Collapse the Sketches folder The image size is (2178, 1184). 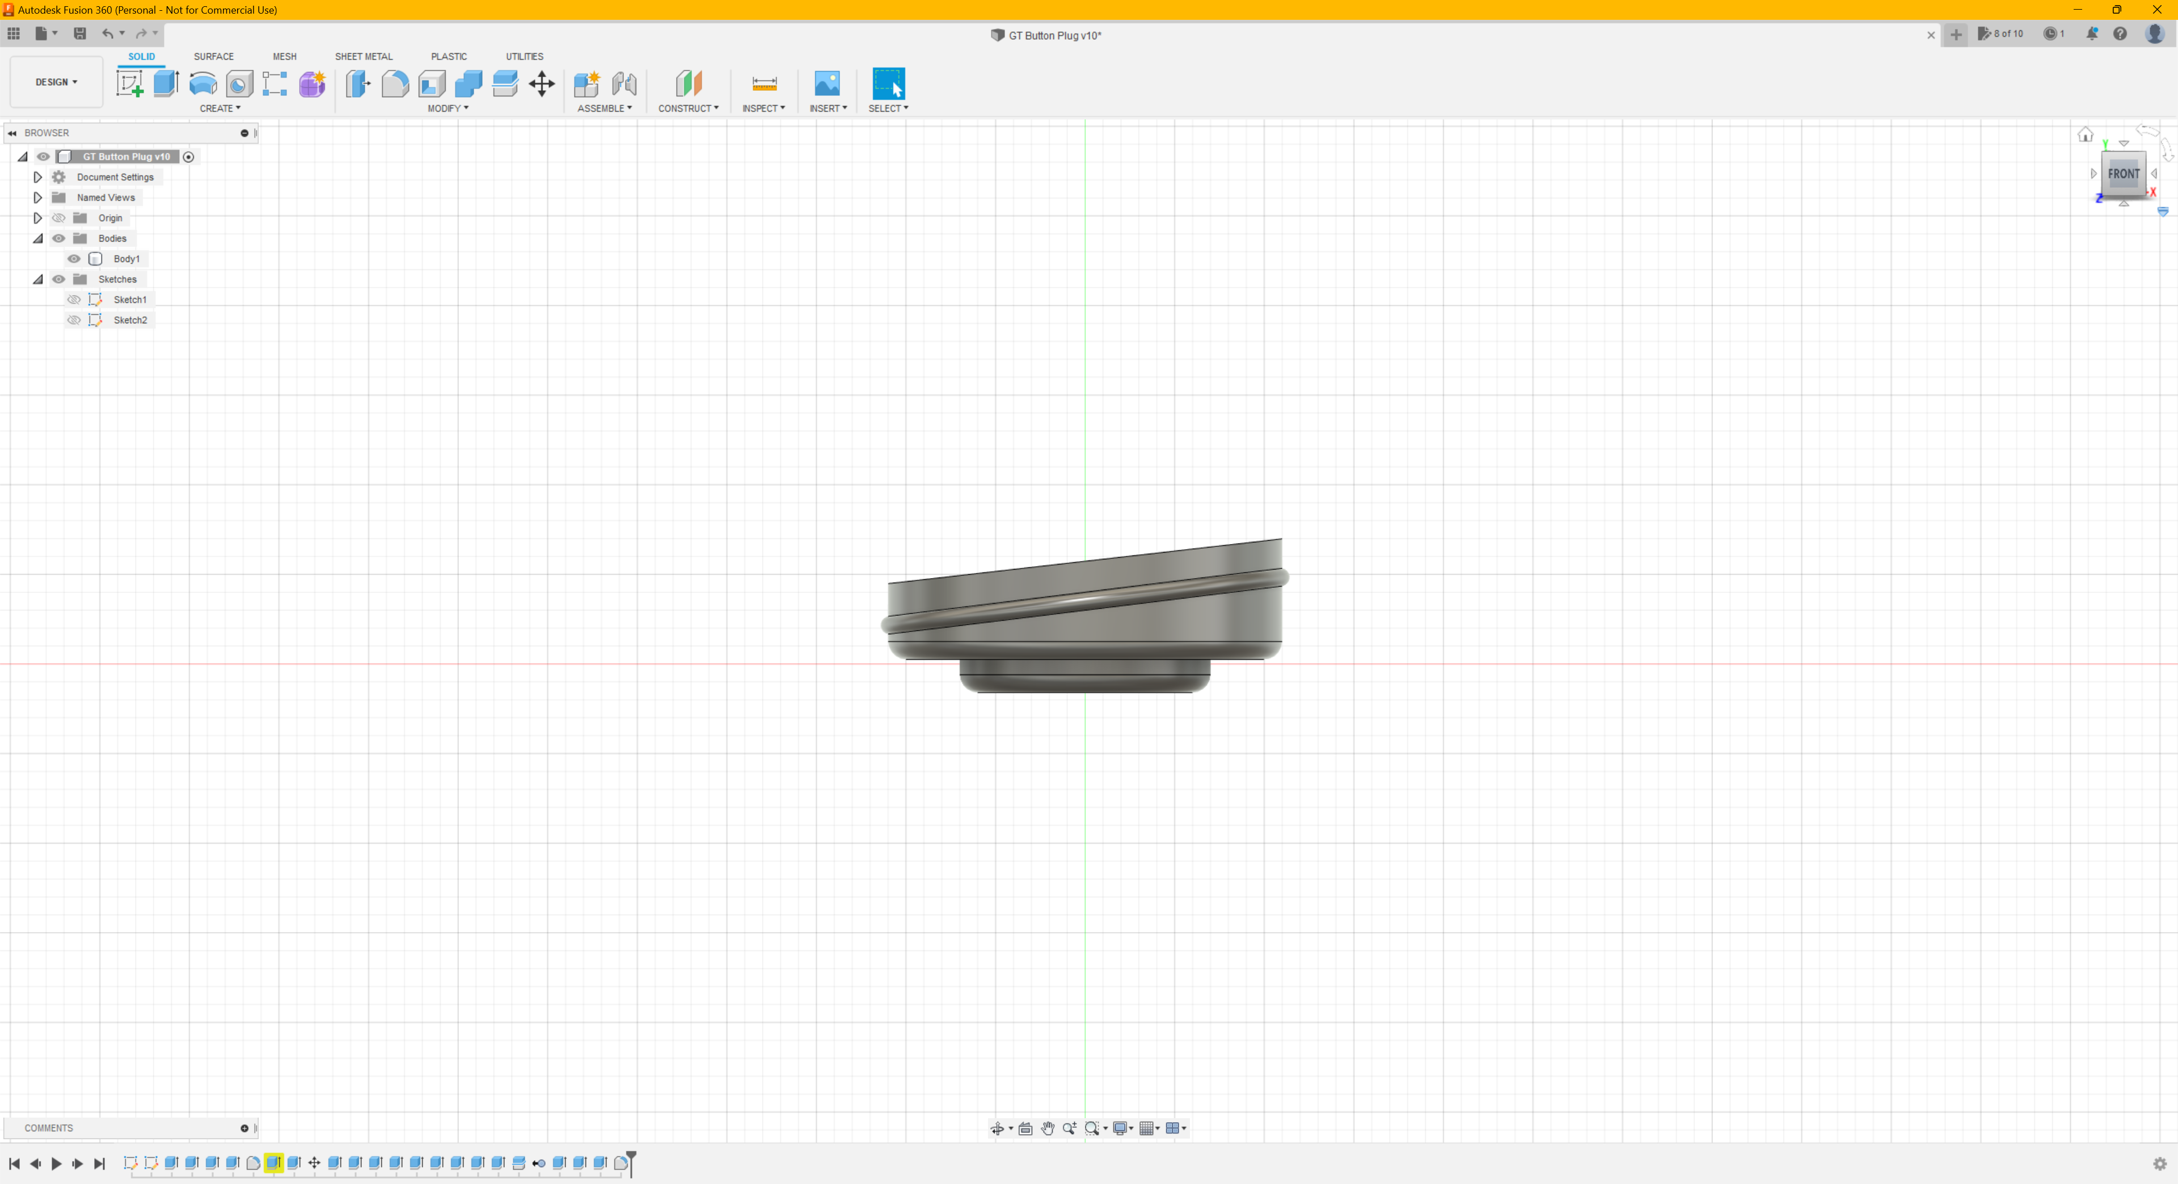click(x=37, y=279)
